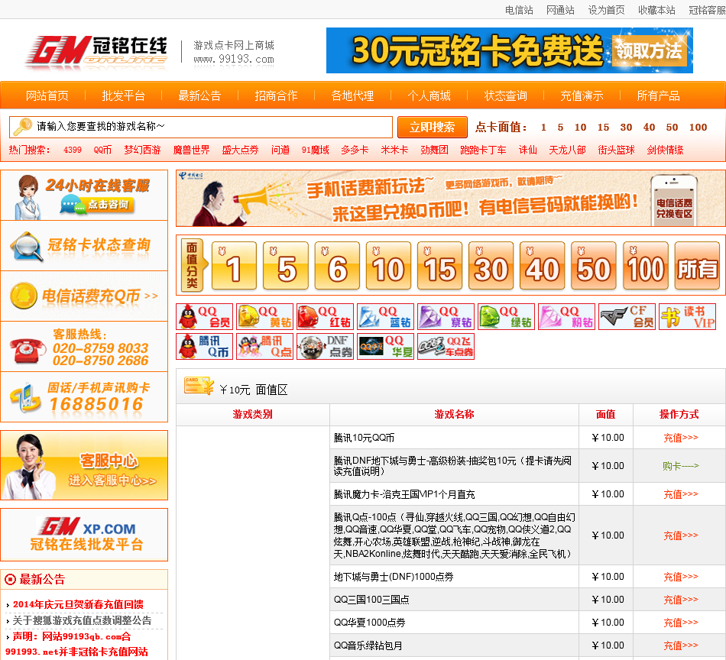This screenshot has width=726, height=660.
Task: Click 电信站 link in top bar
Action: point(519,10)
